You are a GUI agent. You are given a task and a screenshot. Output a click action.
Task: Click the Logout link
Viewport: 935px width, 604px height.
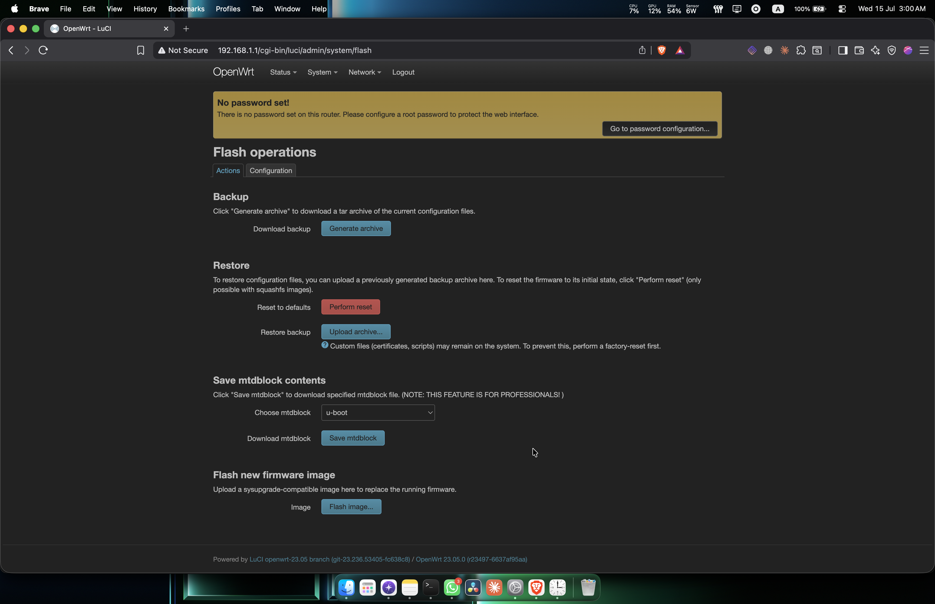pyautogui.click(x=403, y=72)
